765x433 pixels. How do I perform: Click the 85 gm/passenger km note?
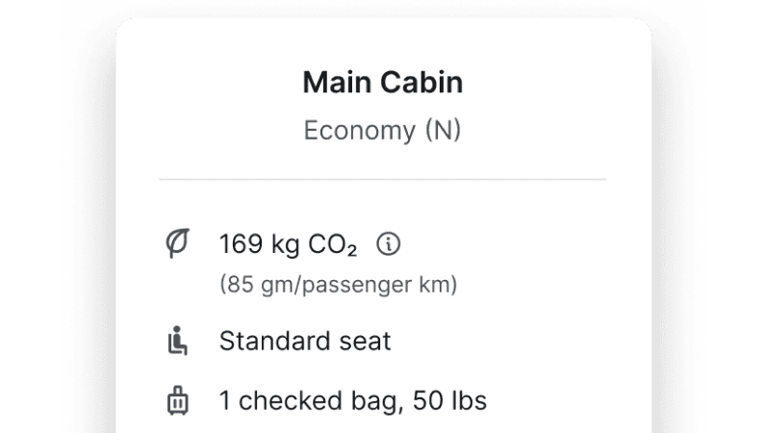coord(338,284)
